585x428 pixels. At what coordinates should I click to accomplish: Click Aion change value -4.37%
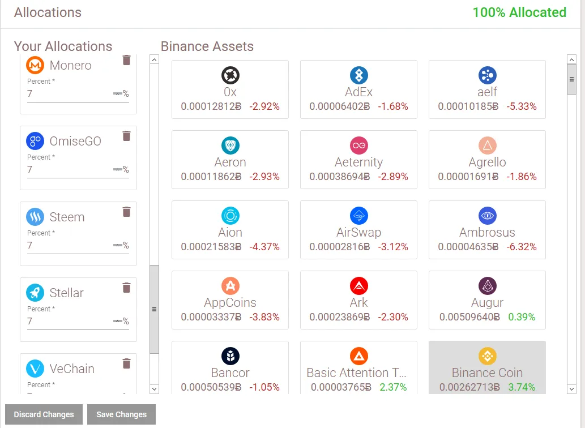[264, 247]
